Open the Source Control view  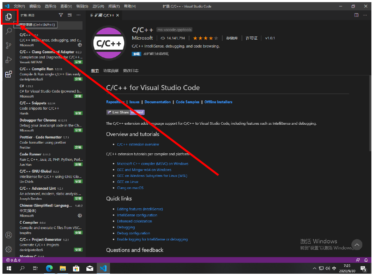tap(9, 45)
